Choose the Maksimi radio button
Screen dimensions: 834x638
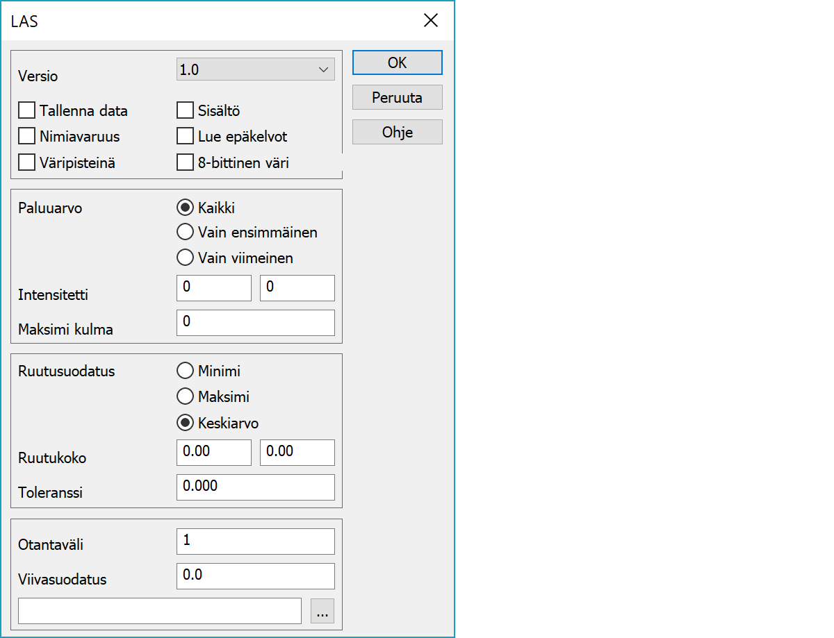coord(186,396)
